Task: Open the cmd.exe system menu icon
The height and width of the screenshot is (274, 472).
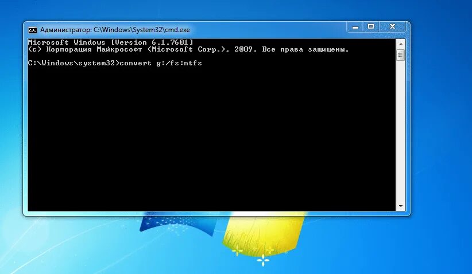Action: [x=33, y=30]
